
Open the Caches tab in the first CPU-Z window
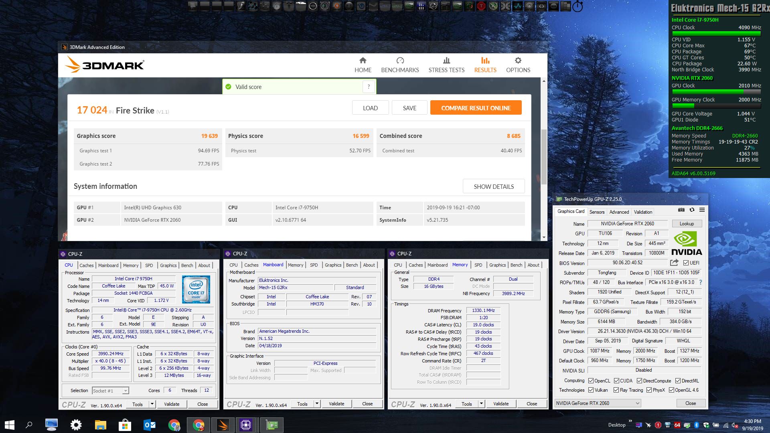click(x=86, y=265)
